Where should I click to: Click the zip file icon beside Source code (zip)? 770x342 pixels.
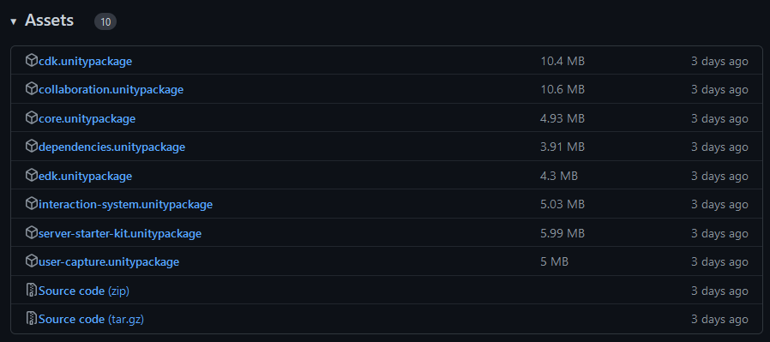(32, 290)
